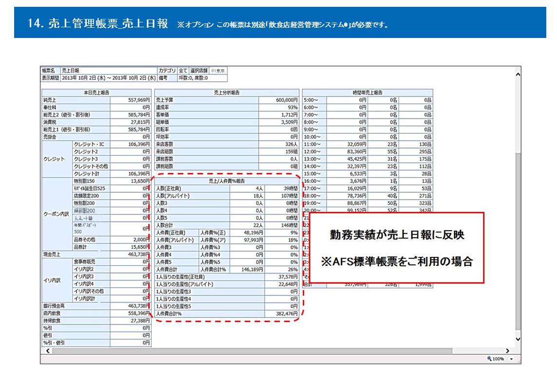557x386 pixels.
Task: Select the 純売上 row label
Action: coord(76,100)
